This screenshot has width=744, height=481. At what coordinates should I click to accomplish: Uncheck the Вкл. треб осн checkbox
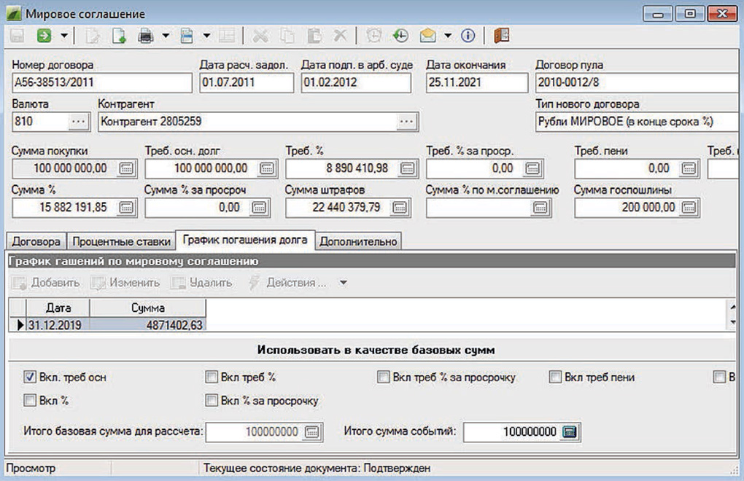point(30,378)
